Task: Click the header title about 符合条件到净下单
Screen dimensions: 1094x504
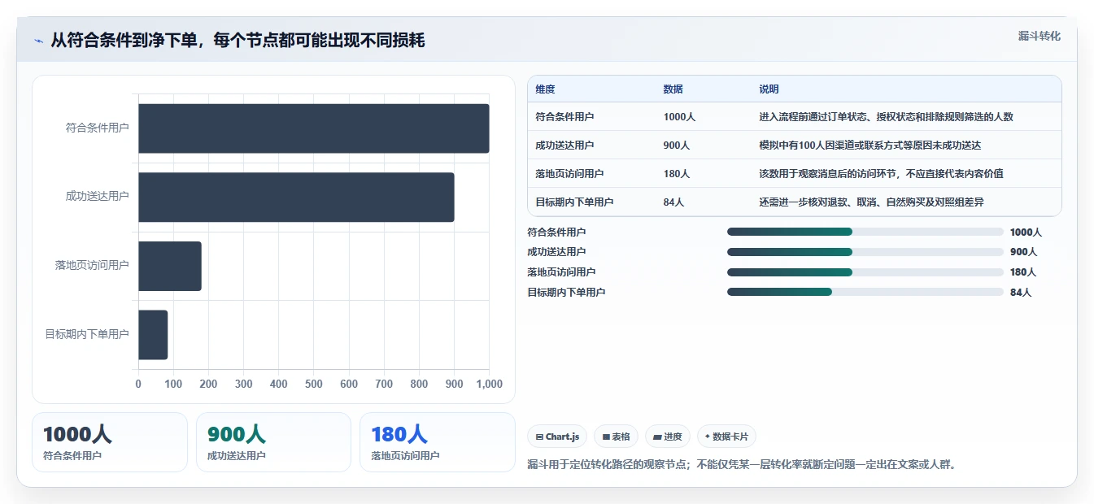Action: (238, 41)
